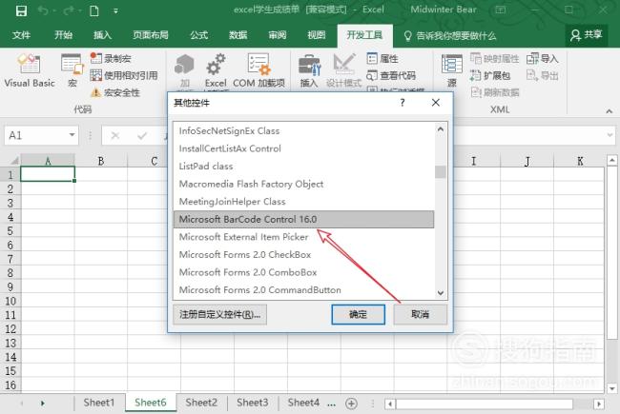Viewport: 620px width, 414px height.
Task: Open 宏安全性 macro security
Action: pos(115,92)
